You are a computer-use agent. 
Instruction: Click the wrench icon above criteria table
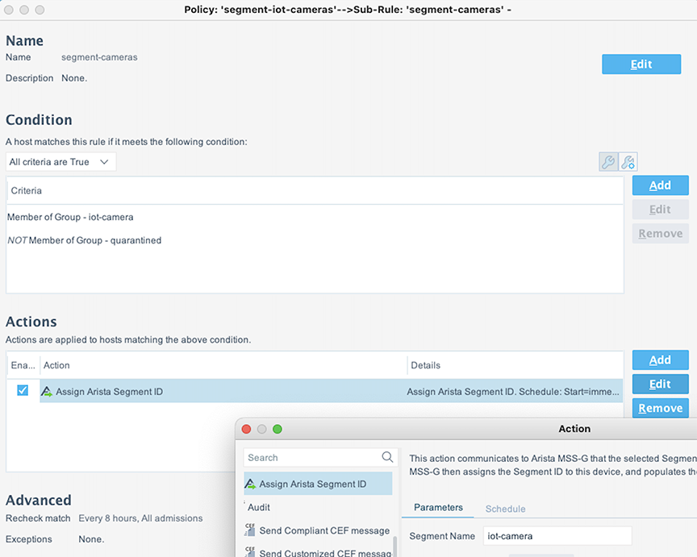tap(608, 162)
